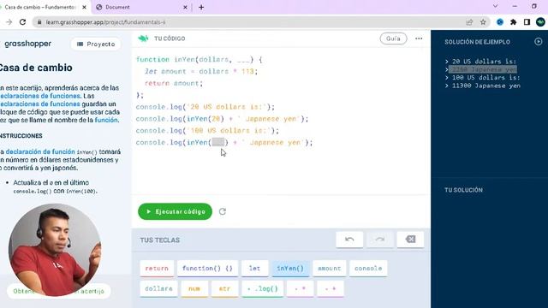Open the browser profile avatar

pyautogui.click(x=540, y=22)
